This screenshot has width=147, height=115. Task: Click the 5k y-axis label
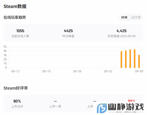(5, 47)
